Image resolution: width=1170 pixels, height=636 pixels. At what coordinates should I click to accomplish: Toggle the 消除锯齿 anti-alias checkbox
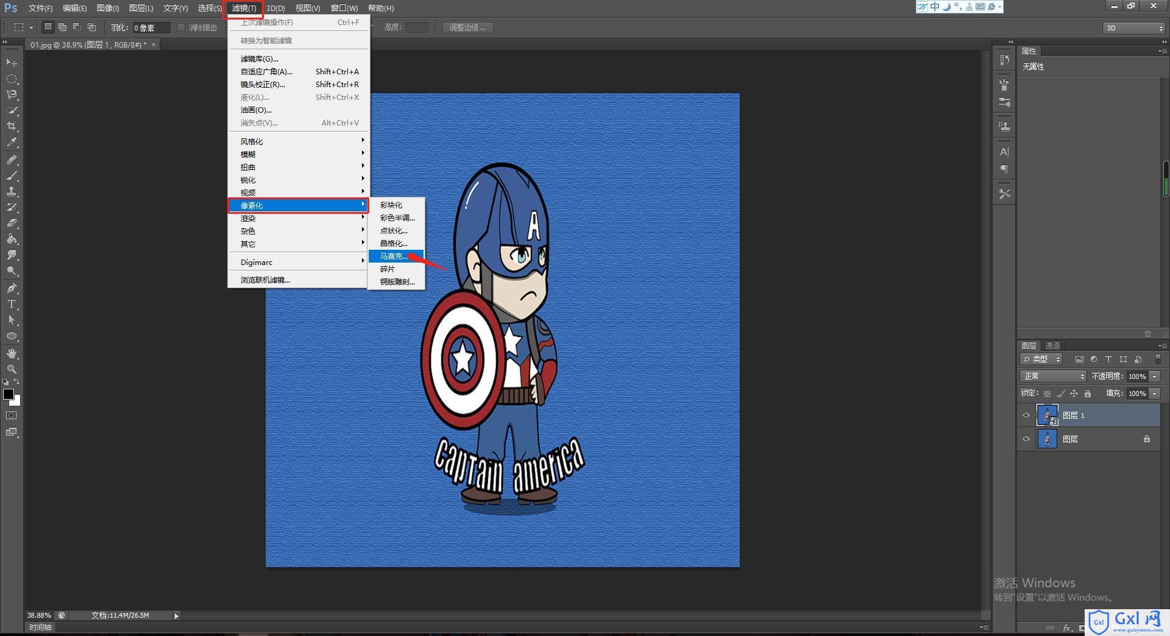[x=181, y=27]
